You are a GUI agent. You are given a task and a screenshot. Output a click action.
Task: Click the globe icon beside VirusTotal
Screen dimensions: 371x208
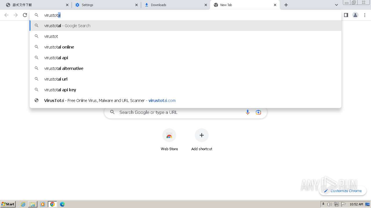[x=37, y=101]
